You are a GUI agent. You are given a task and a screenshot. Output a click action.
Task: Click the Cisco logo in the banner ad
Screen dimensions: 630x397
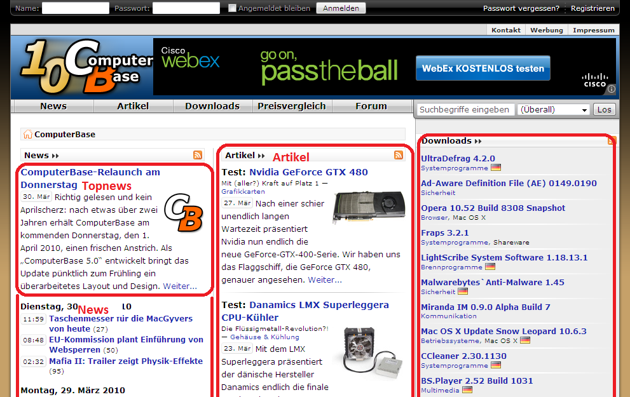pyautogui.click(x=595, y=80)
